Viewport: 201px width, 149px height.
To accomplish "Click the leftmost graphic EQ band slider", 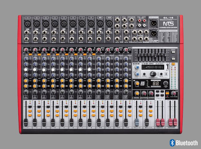I will tap(139, 55).
